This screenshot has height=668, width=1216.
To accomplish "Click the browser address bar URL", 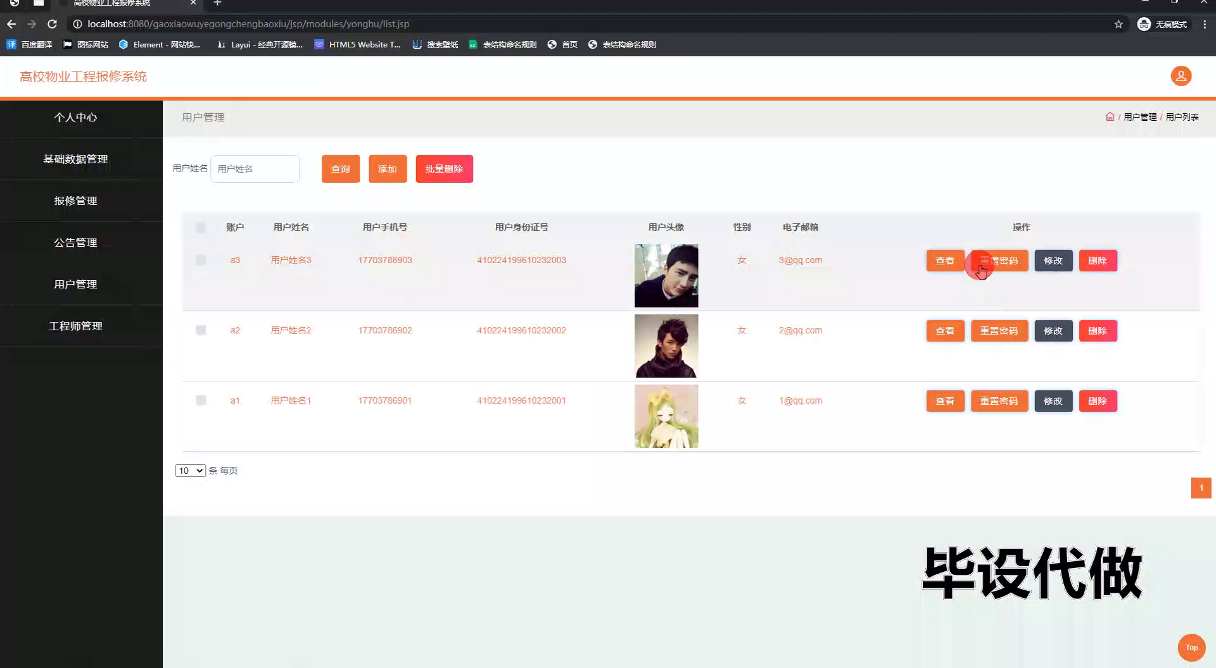I will click(x=248, y=24).
